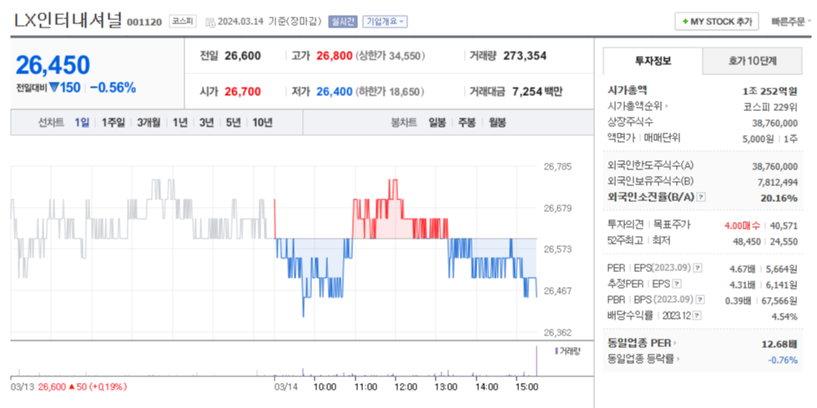Image resolution: width=817 pixels, height=408 pixels.
Task: Click 거래대금 value 7,254 백만
Action: point(537,92)
